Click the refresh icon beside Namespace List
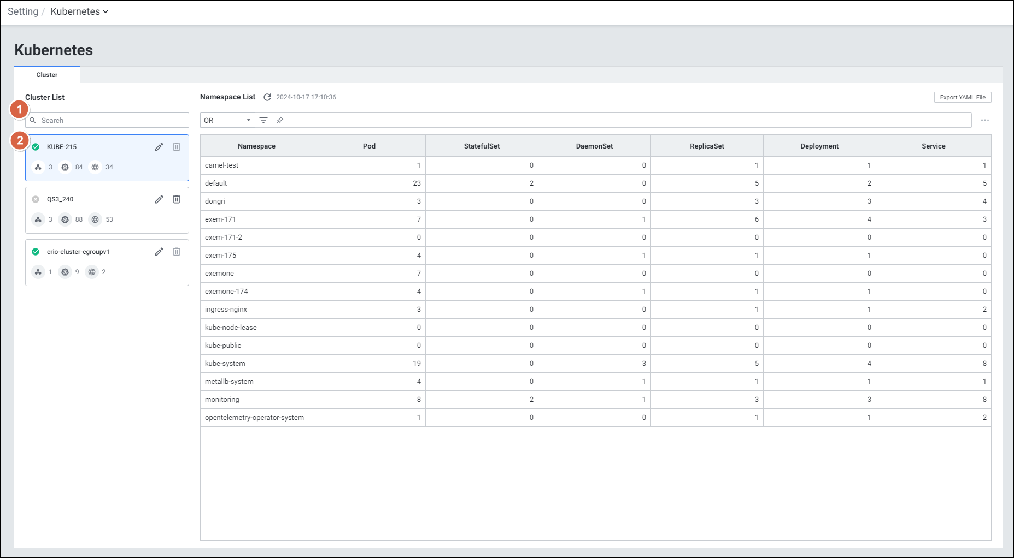1014x558 pixels. tap(267, 97)
